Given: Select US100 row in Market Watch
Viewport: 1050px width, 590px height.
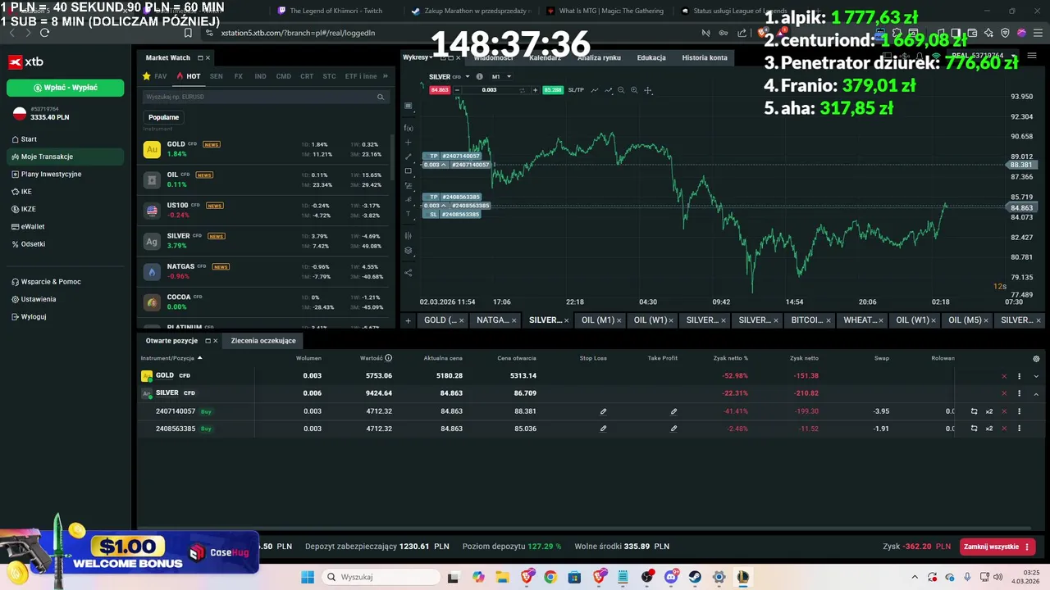Looking at the screenshot, I should click(x=265, y=210).
